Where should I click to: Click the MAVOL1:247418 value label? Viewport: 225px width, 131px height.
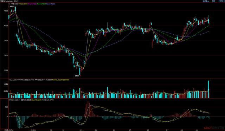[43, 80]
